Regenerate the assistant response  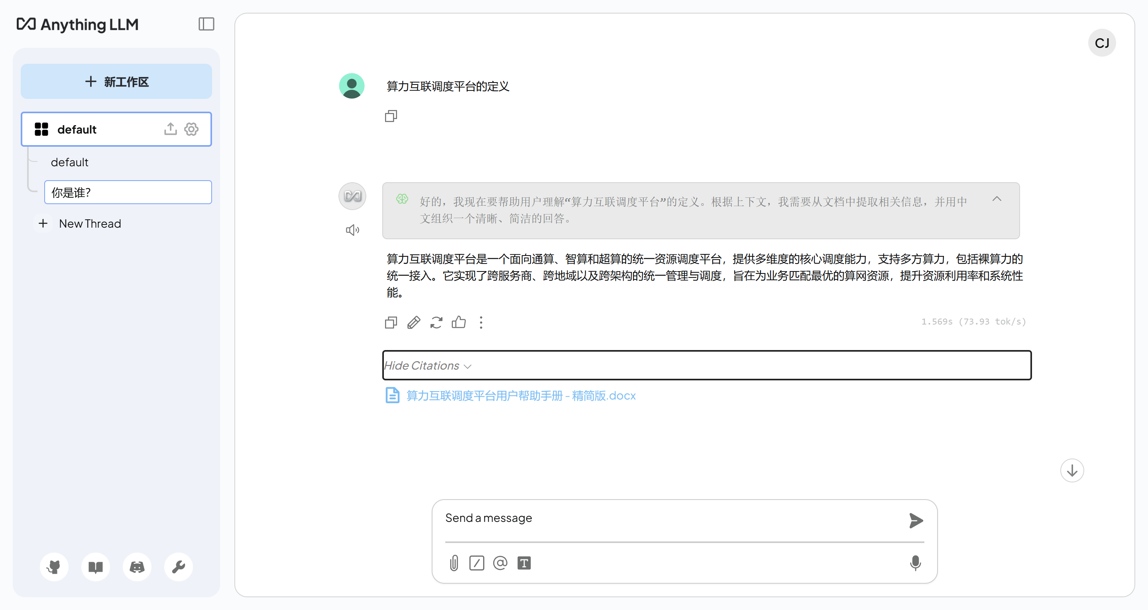(436, 323)
